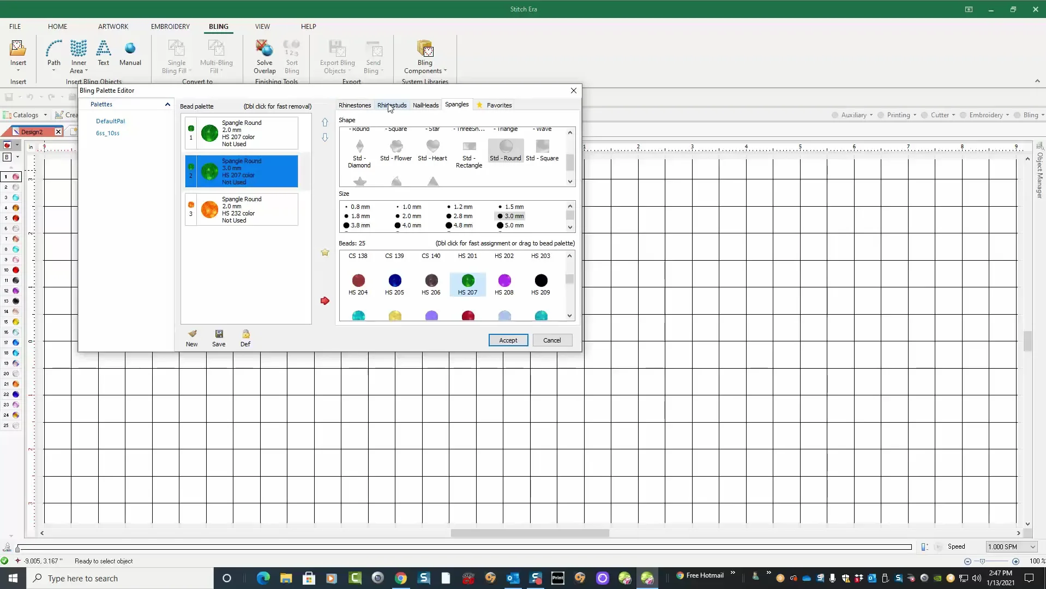Screen dimensions: 1046x589
Task: Open the EMBROIDERY ribbon tab
Action: (x=171, y=26)
